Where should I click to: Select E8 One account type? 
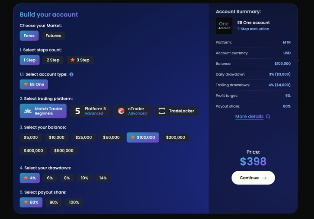tap(34, 85)
